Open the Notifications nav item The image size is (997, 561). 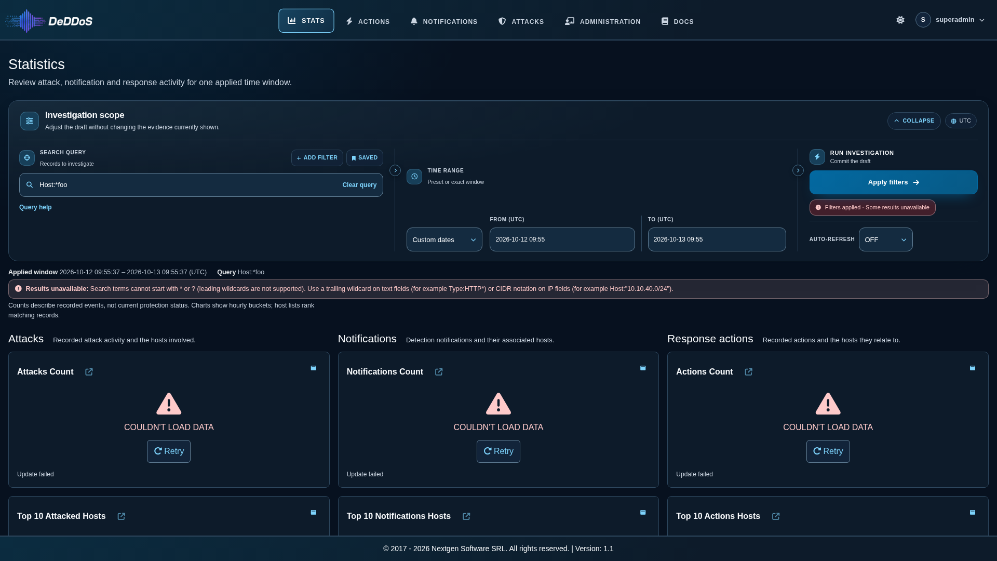pos(443,21)
